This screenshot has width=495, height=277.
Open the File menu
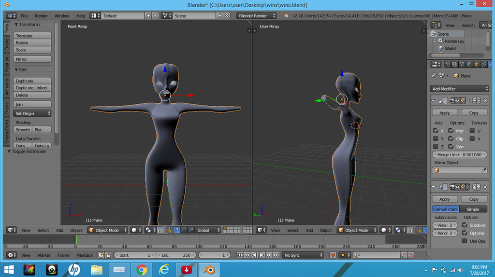(x=24, y=16)
